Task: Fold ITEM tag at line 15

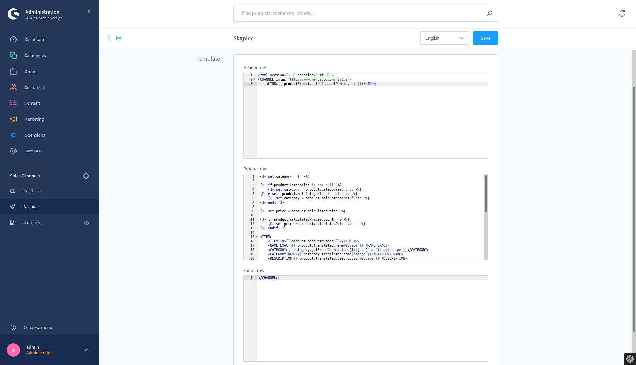Action: pos(257,237)
